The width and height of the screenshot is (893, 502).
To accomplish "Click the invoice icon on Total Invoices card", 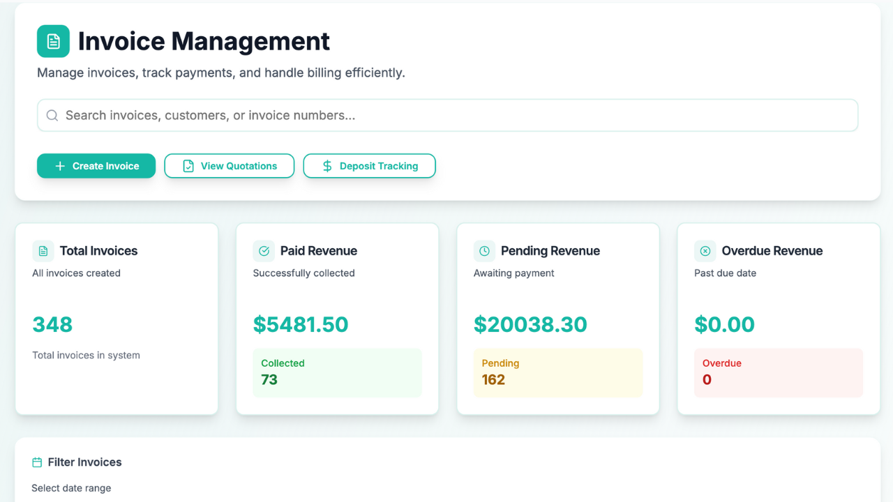I will 43,250.
